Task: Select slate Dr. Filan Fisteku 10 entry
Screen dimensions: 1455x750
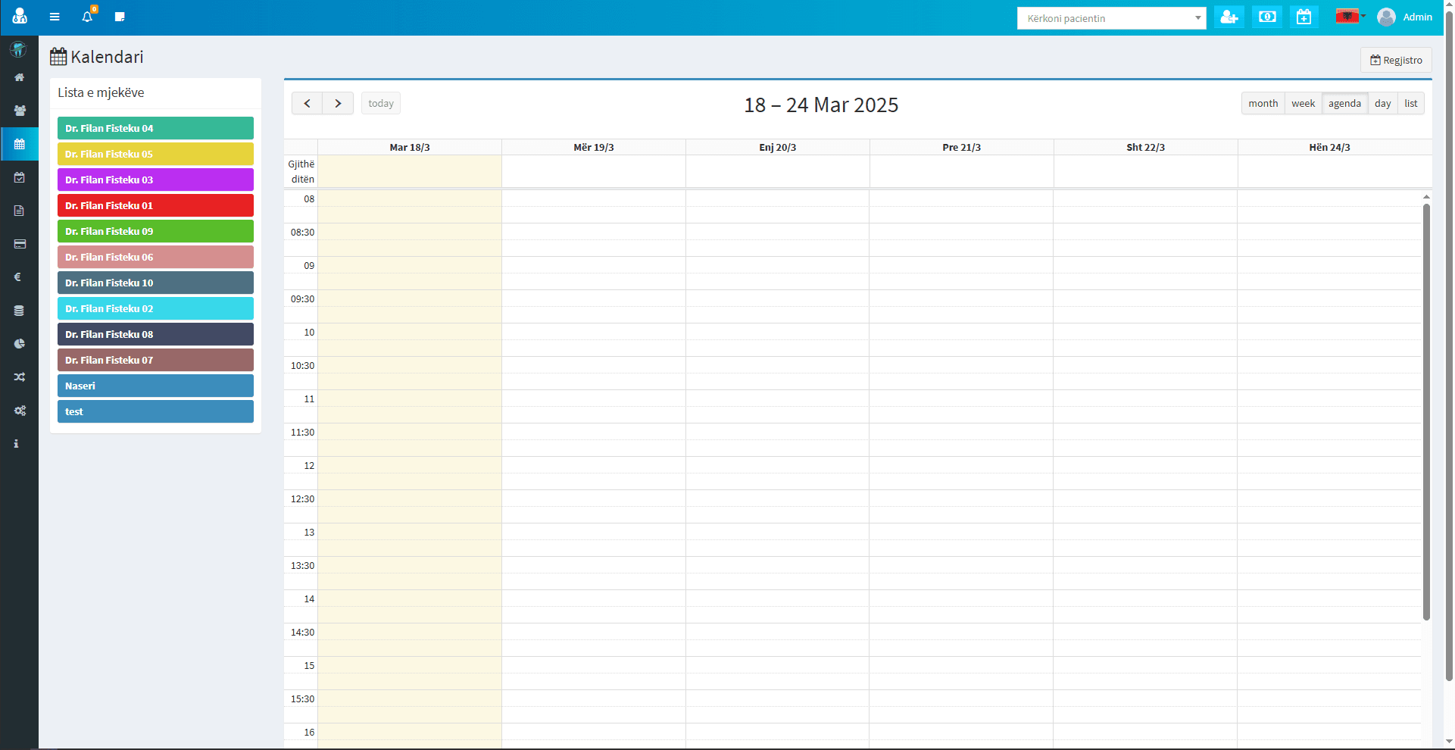Action: point(155,283)
